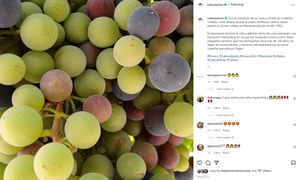View the list of 797 others who liked
Image resolution: width=298 pixels, height=180 pixels.
click(264, 171)
